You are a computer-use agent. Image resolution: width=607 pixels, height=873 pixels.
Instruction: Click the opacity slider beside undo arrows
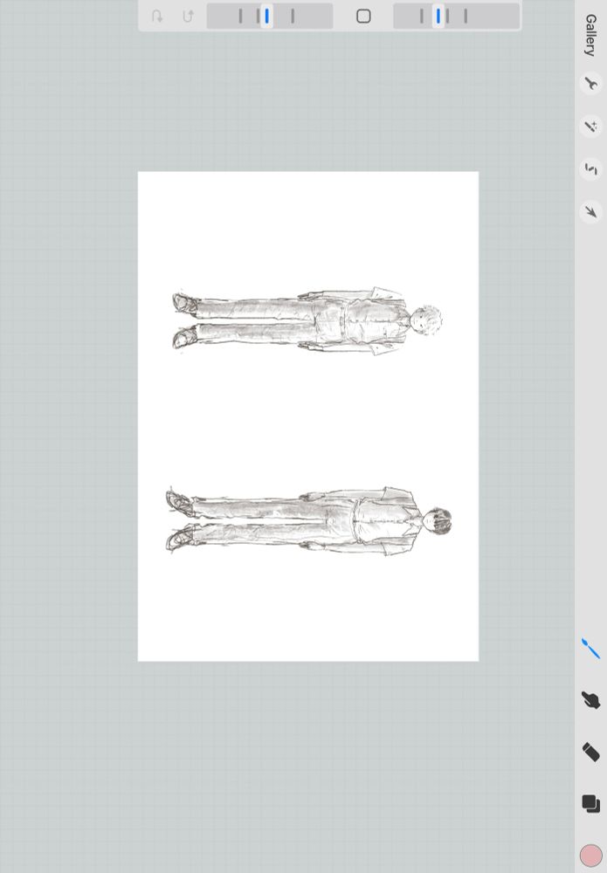tap(270, 16)
